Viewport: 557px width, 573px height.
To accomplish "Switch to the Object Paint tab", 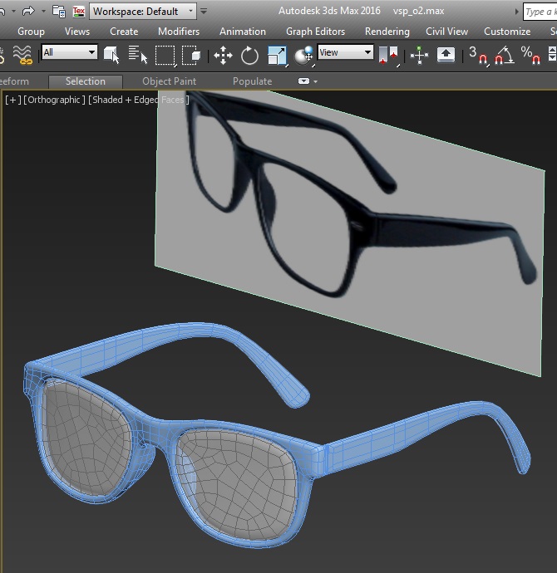I will [169, 81].
